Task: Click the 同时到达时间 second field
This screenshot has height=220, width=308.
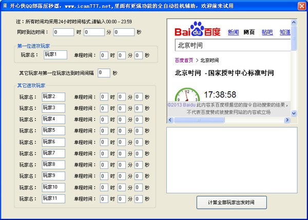Action: pyautogui.click(x=124, y=32)
